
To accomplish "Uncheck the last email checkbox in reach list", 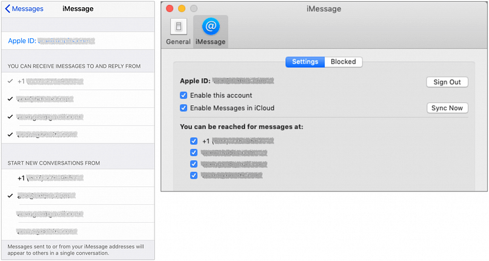I will 194,176.
